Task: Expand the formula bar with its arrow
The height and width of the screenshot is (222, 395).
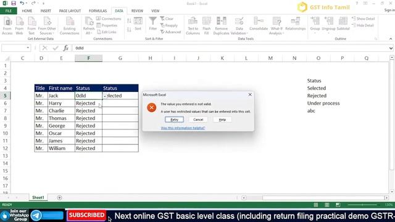Action: tap(391, 48)
